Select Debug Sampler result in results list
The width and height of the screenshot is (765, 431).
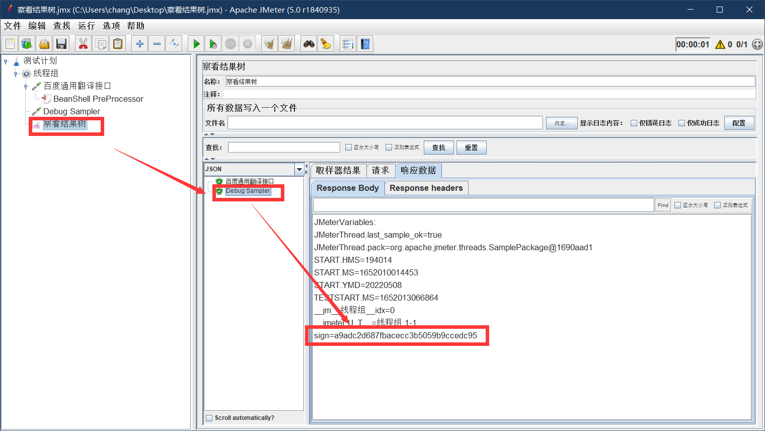[x=248, y=191]
